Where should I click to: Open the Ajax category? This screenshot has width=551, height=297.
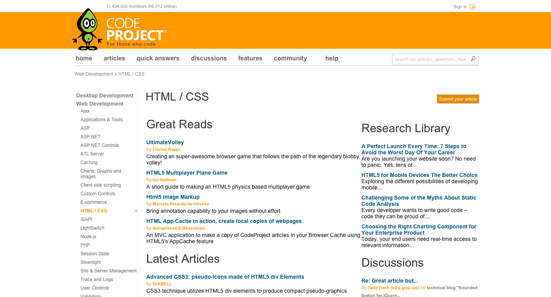pos(85,111)
